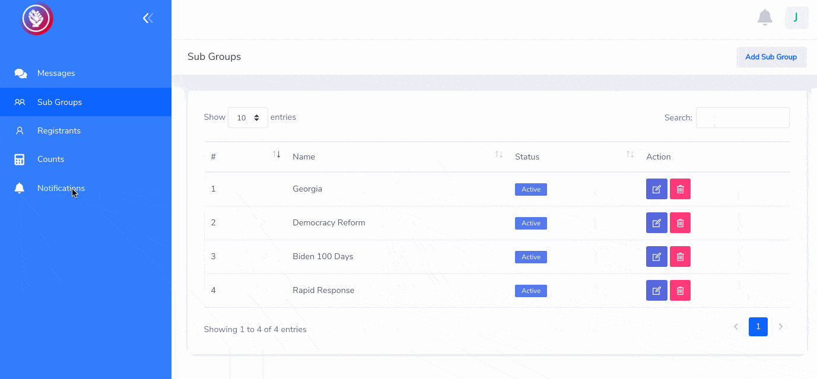
Task: Click the "Georgia" name cell
Action: tap(307, 189)
